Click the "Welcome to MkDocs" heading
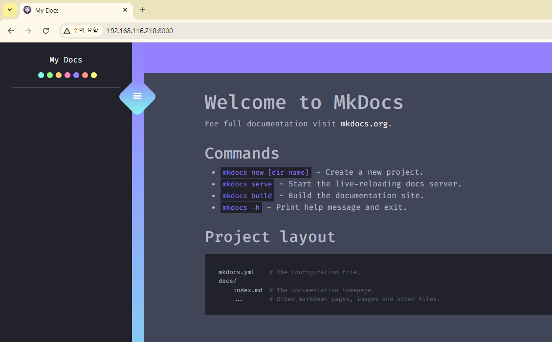 pyautogui.click(x=304, y=102)
